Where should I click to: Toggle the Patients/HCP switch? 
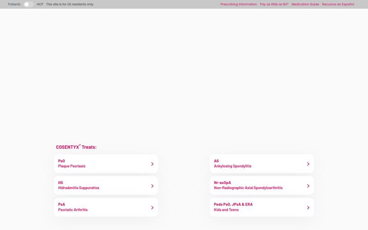pyautogui.click(x=29, y=4)
